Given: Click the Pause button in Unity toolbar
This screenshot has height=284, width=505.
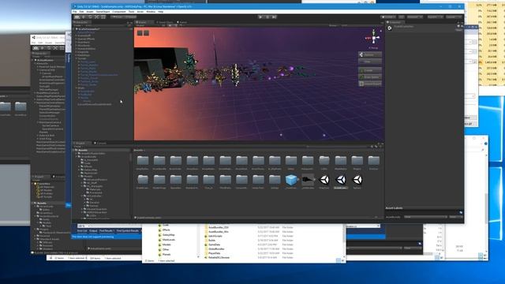Looking at the screenshot, I should [x=267, y=17].
